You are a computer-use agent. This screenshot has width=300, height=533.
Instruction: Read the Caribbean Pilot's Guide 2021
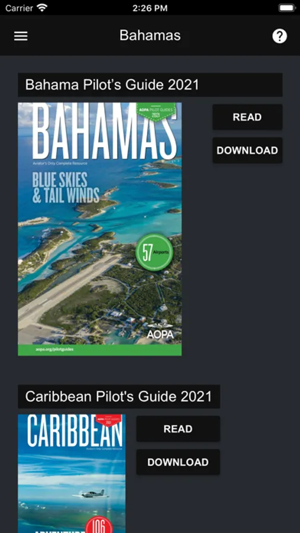178,429
